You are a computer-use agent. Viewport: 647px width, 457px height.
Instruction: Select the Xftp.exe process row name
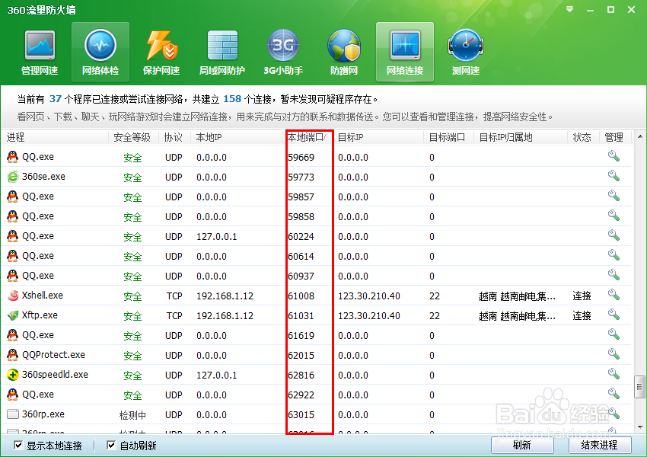click(40, 315)
